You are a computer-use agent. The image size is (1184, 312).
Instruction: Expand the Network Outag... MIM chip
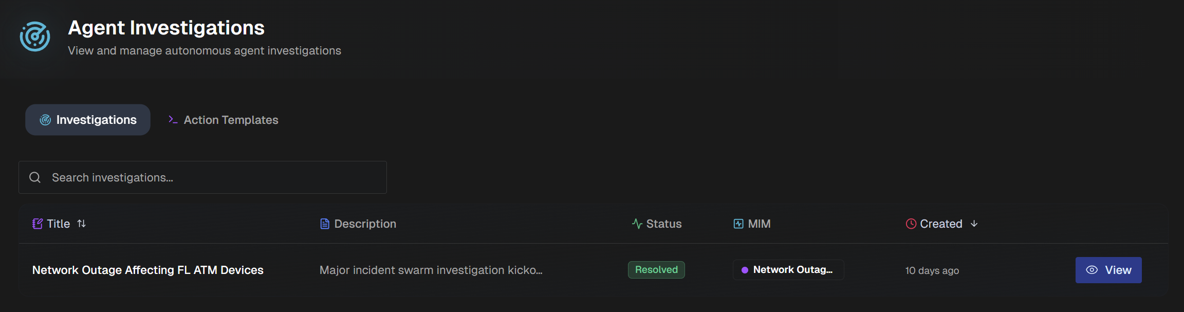[788, 269]
